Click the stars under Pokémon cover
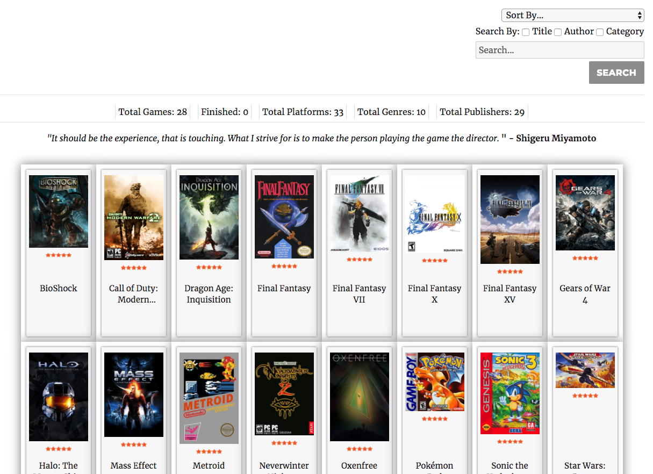 435,419
